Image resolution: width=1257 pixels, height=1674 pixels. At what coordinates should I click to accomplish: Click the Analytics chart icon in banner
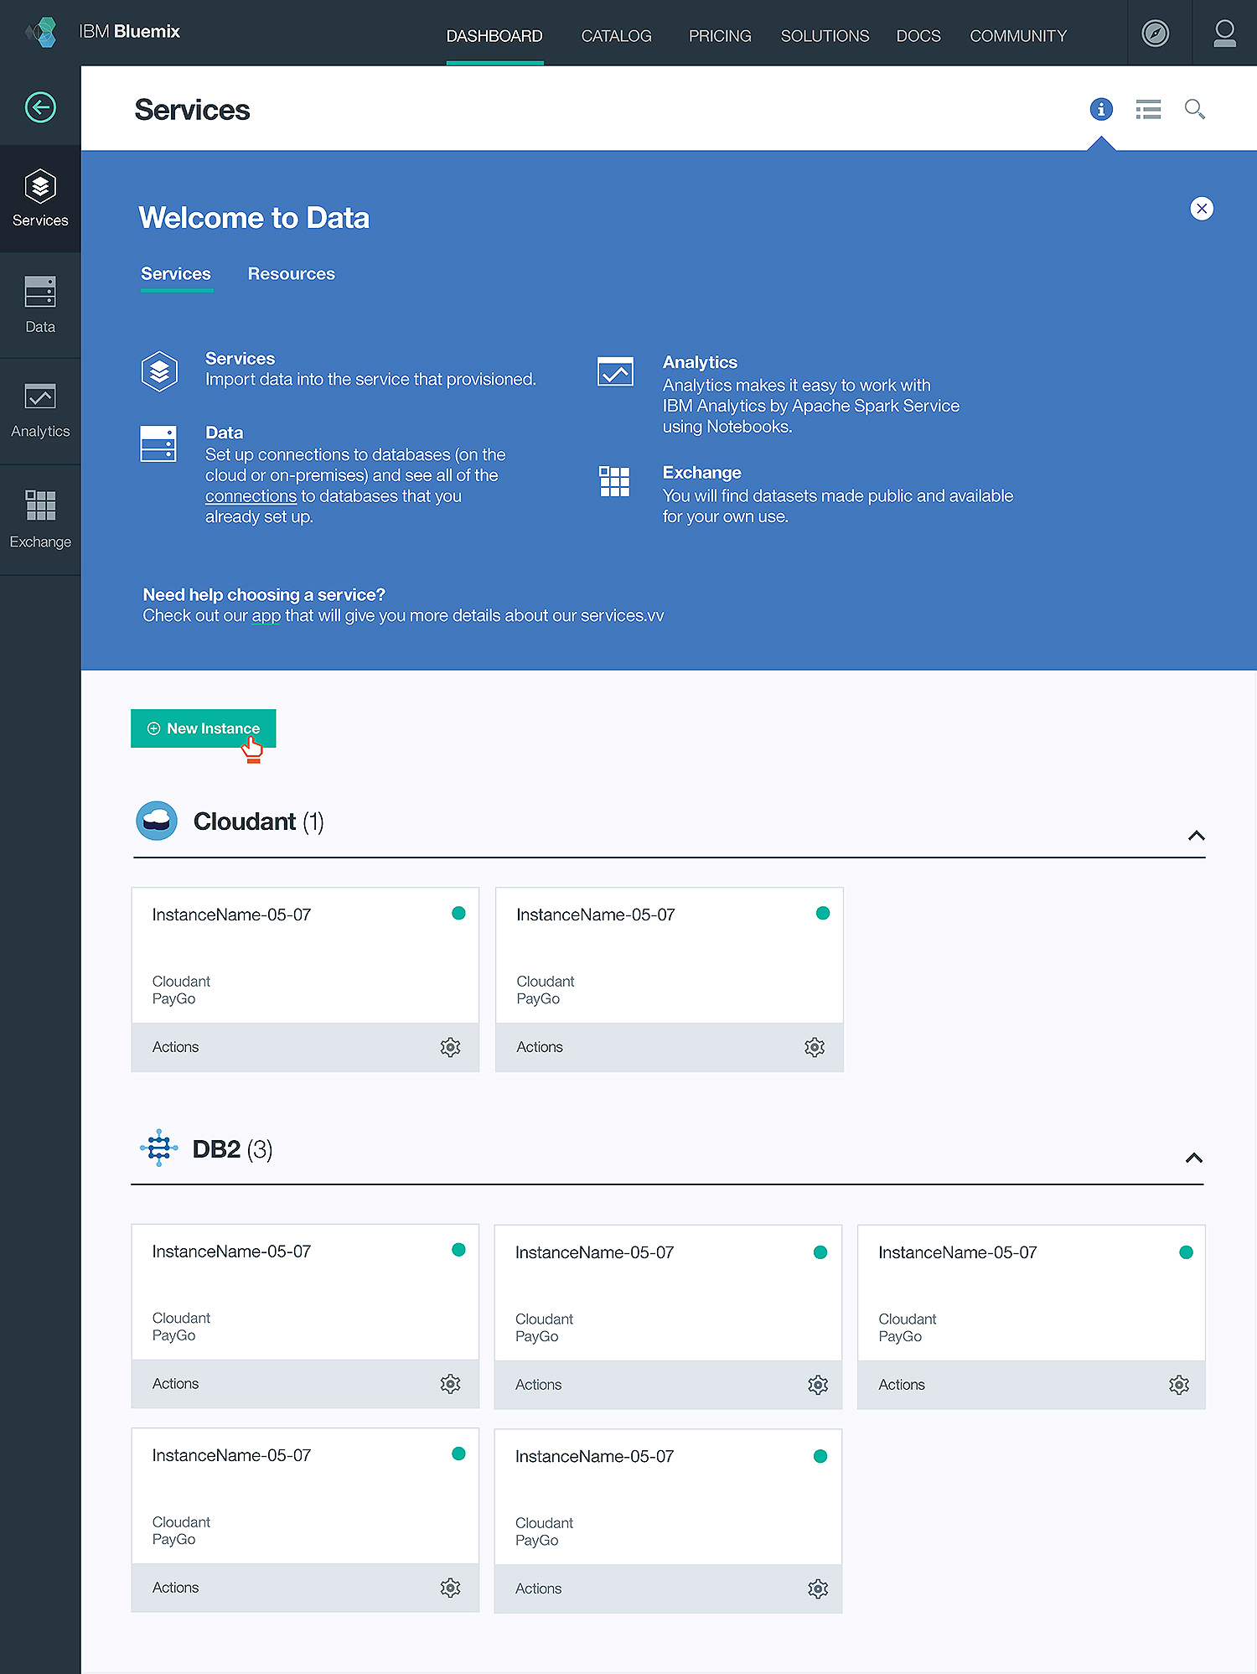click(x=615, y=371)
